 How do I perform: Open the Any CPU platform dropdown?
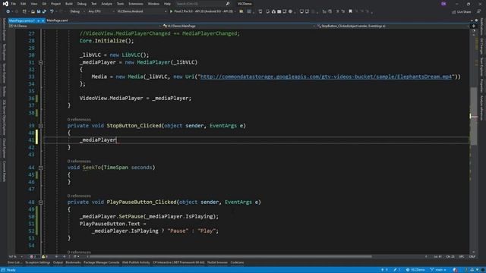pyautogui.click(x=101, y=11)
